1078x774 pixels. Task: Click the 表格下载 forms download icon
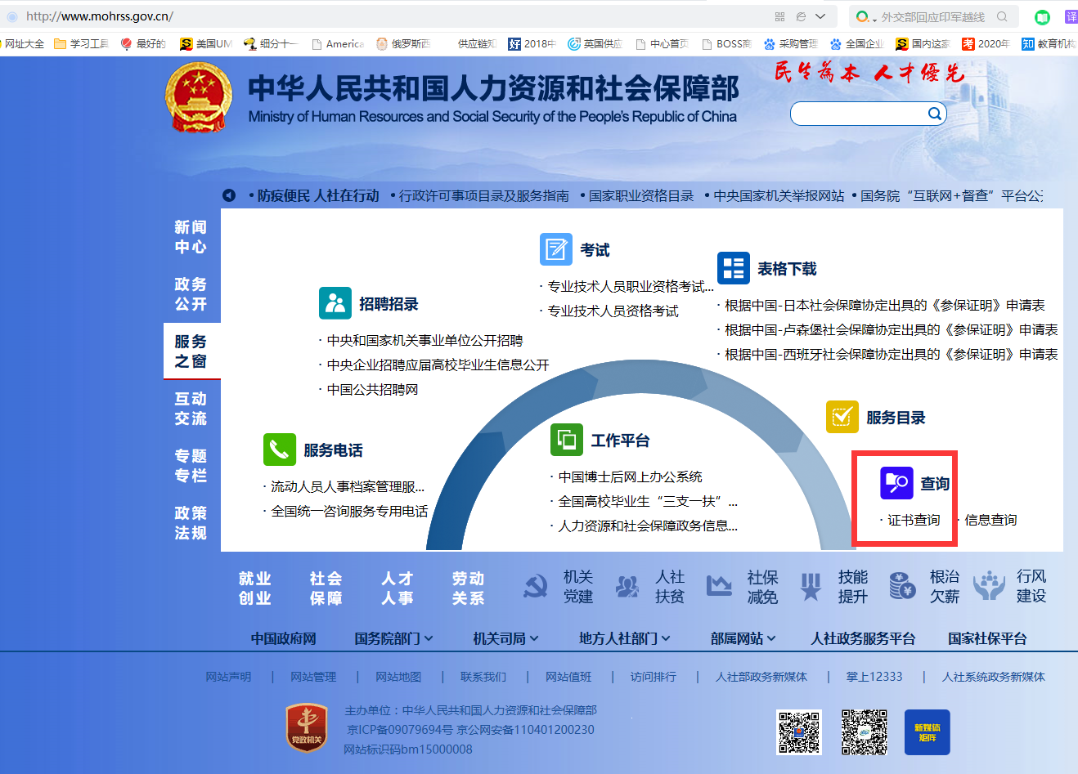coord(733,268)
